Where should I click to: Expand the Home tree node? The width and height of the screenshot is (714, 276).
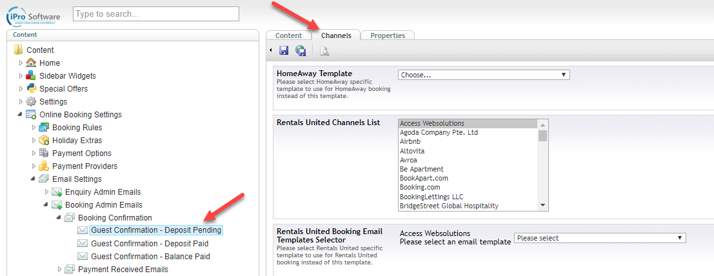tap(21, 63)
